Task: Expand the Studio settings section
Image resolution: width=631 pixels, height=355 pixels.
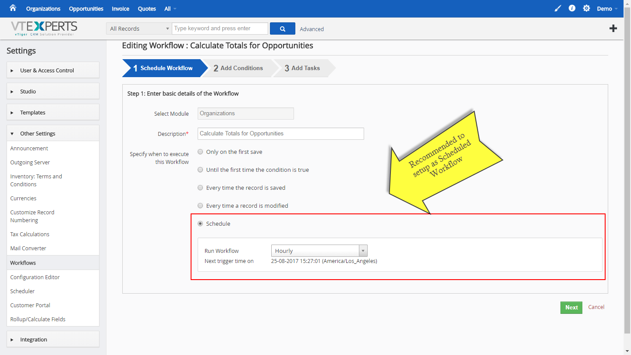Action: (x=53, y=91)
